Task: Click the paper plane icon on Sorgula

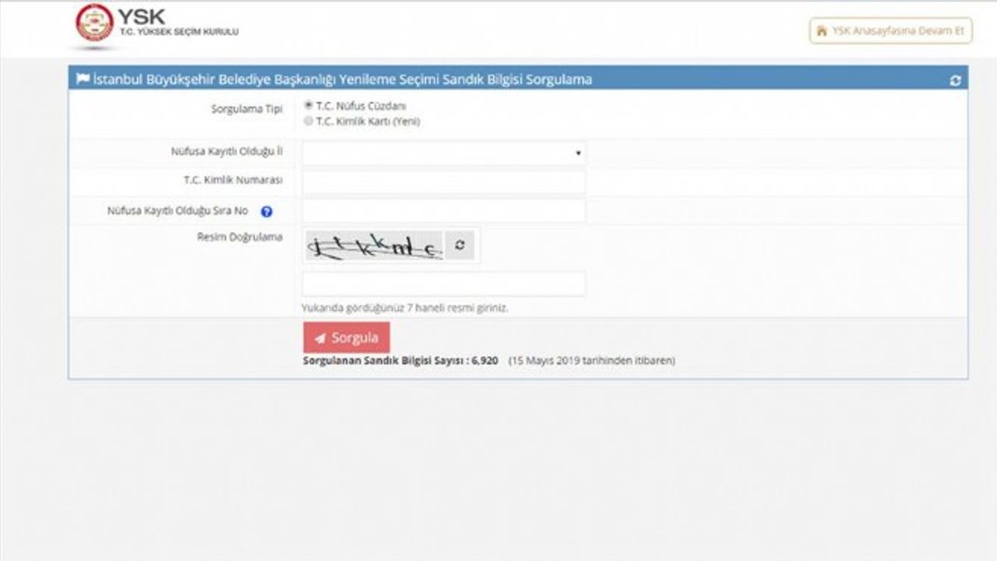Action: point(320,338)
